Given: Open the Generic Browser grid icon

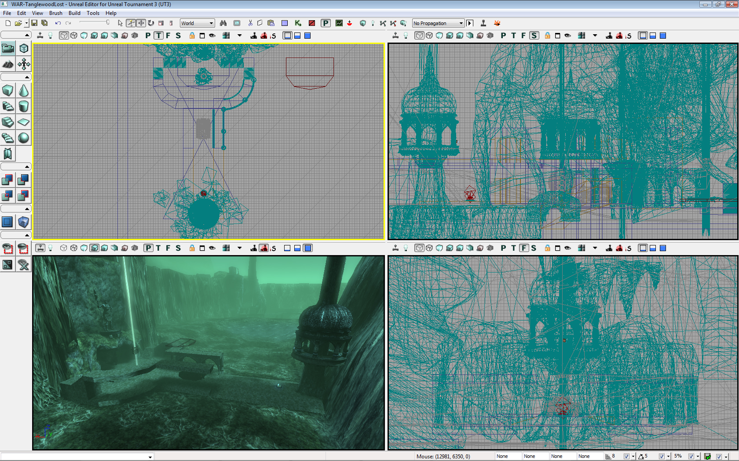Looking at the screenshot, I should pos(285,23).
